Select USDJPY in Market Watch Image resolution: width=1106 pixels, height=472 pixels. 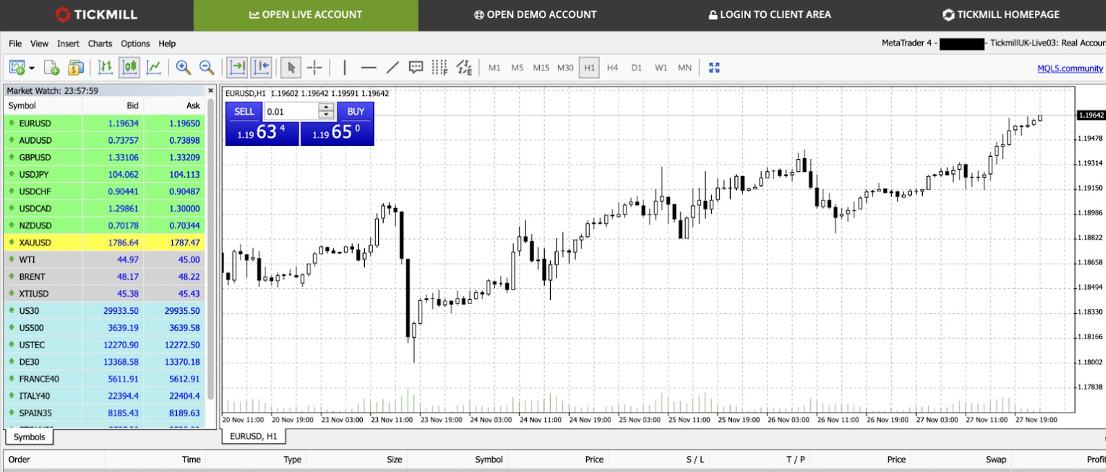[x=104, y=174]
